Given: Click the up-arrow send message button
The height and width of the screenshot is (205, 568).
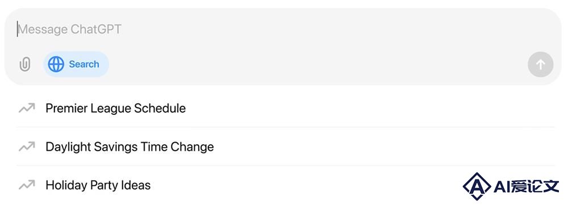Looking at the screenshot, I should 541,65.
